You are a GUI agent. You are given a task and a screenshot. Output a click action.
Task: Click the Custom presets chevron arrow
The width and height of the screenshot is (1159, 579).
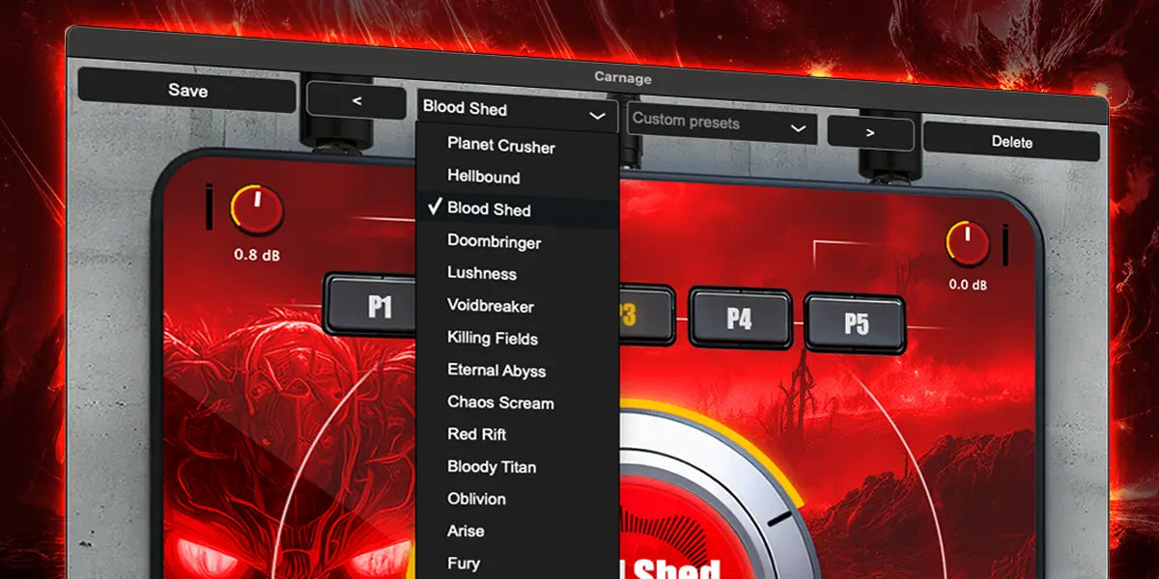798,127
